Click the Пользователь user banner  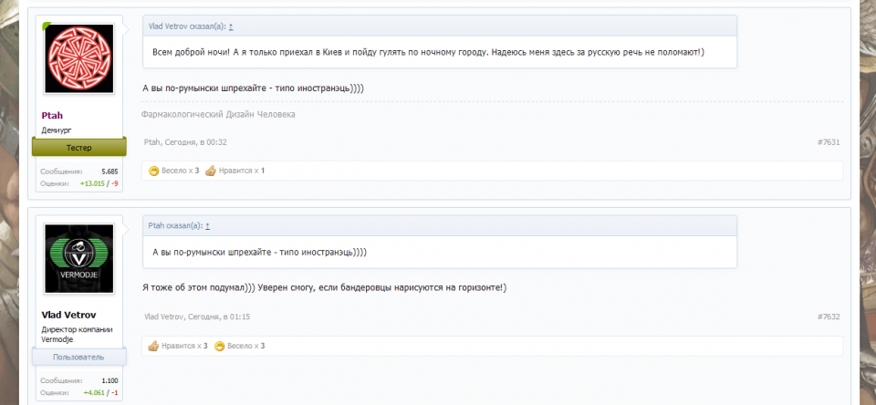coord(78,357)
